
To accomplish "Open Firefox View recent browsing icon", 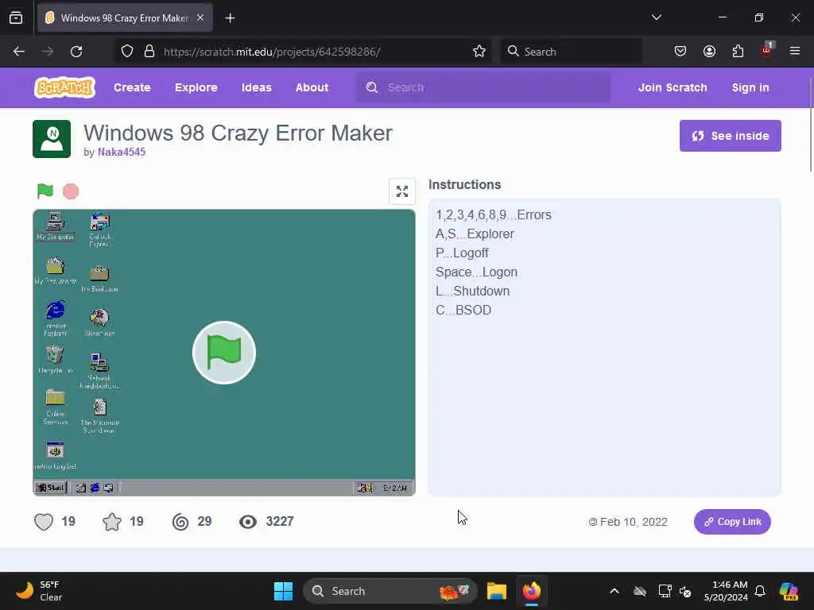I will pos(16,18).
